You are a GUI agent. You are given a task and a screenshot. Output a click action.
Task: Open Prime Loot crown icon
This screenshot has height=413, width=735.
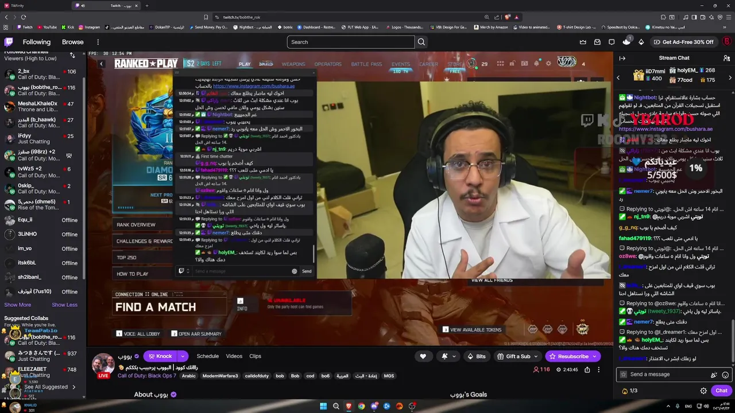tap(583, 42)
